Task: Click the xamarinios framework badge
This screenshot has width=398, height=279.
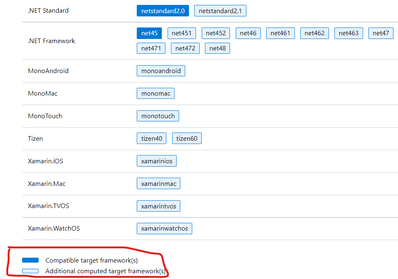Action: coord(156,161)
